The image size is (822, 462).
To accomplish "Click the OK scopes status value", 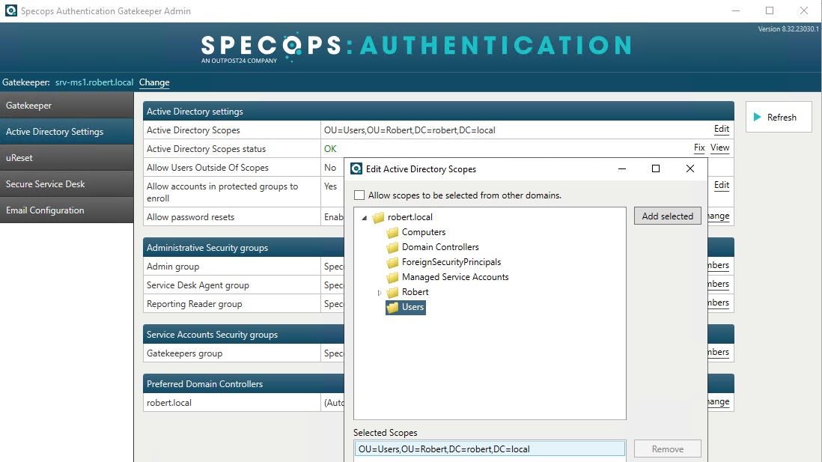I will (330, 149).
